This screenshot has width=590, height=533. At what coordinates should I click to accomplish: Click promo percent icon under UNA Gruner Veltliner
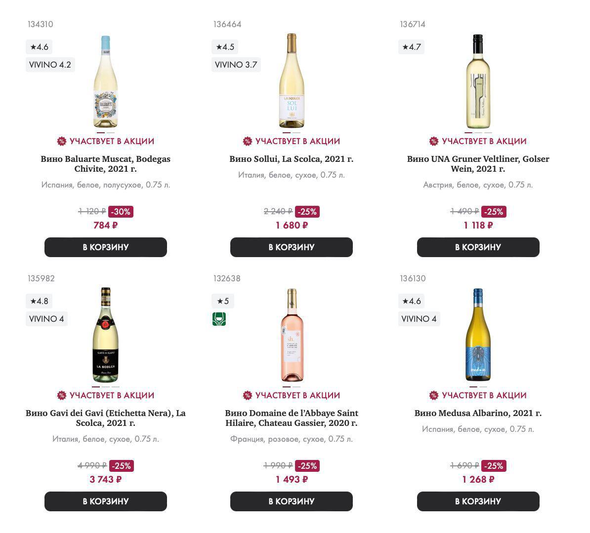tap(434, 141)
